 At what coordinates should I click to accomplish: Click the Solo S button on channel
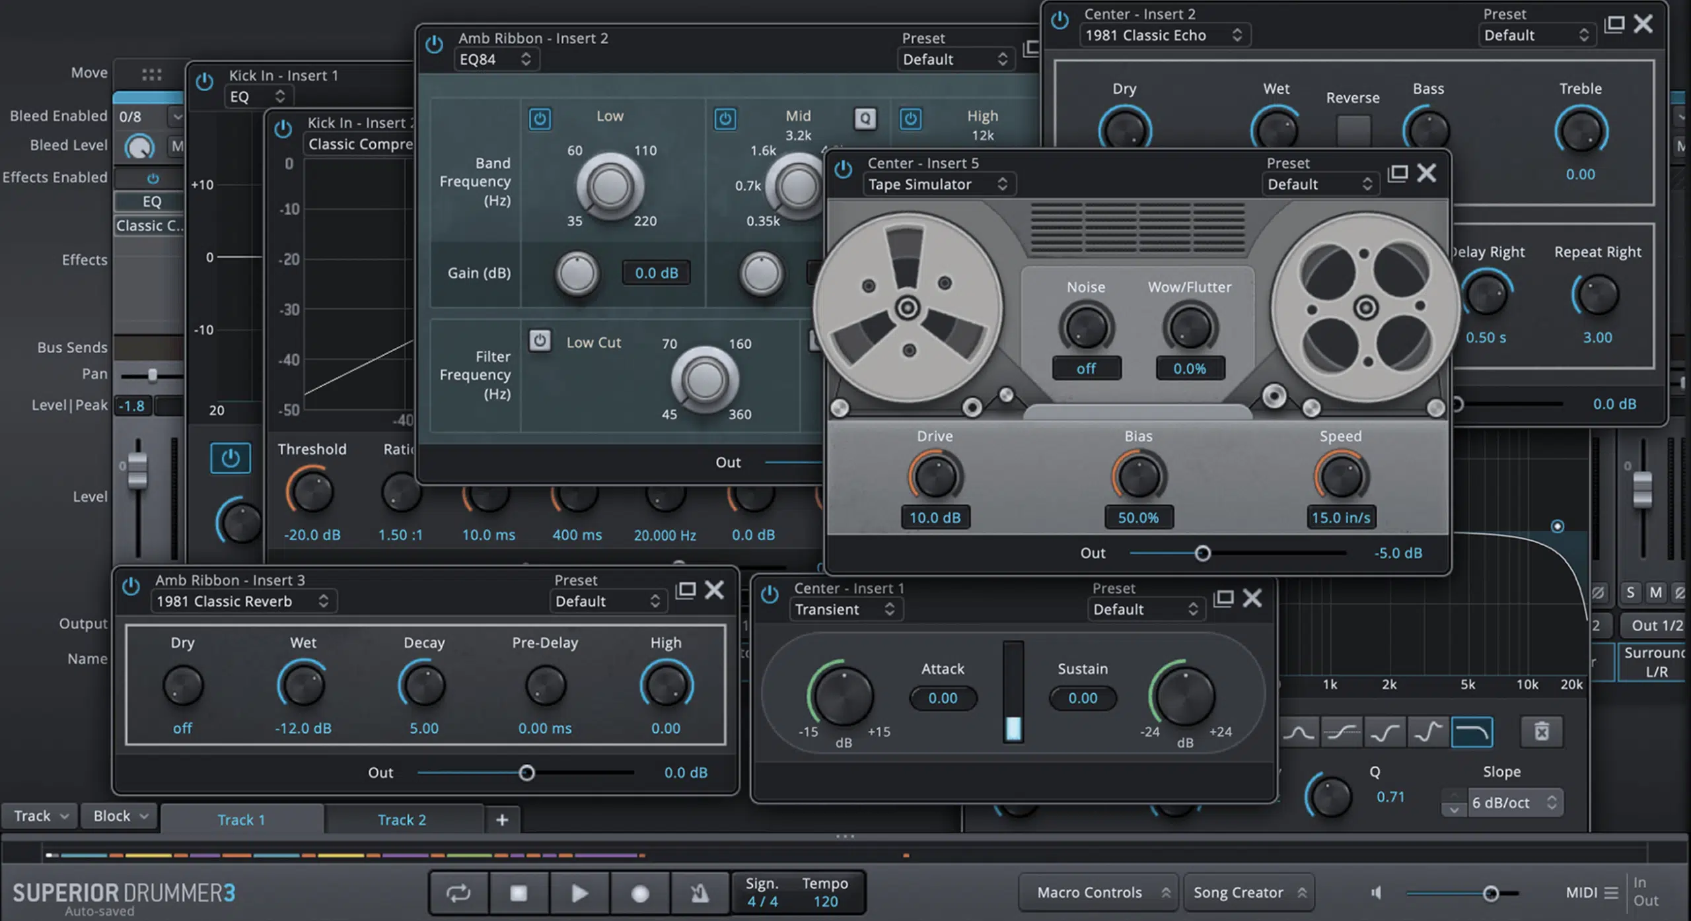click(x=1630, y=592)
